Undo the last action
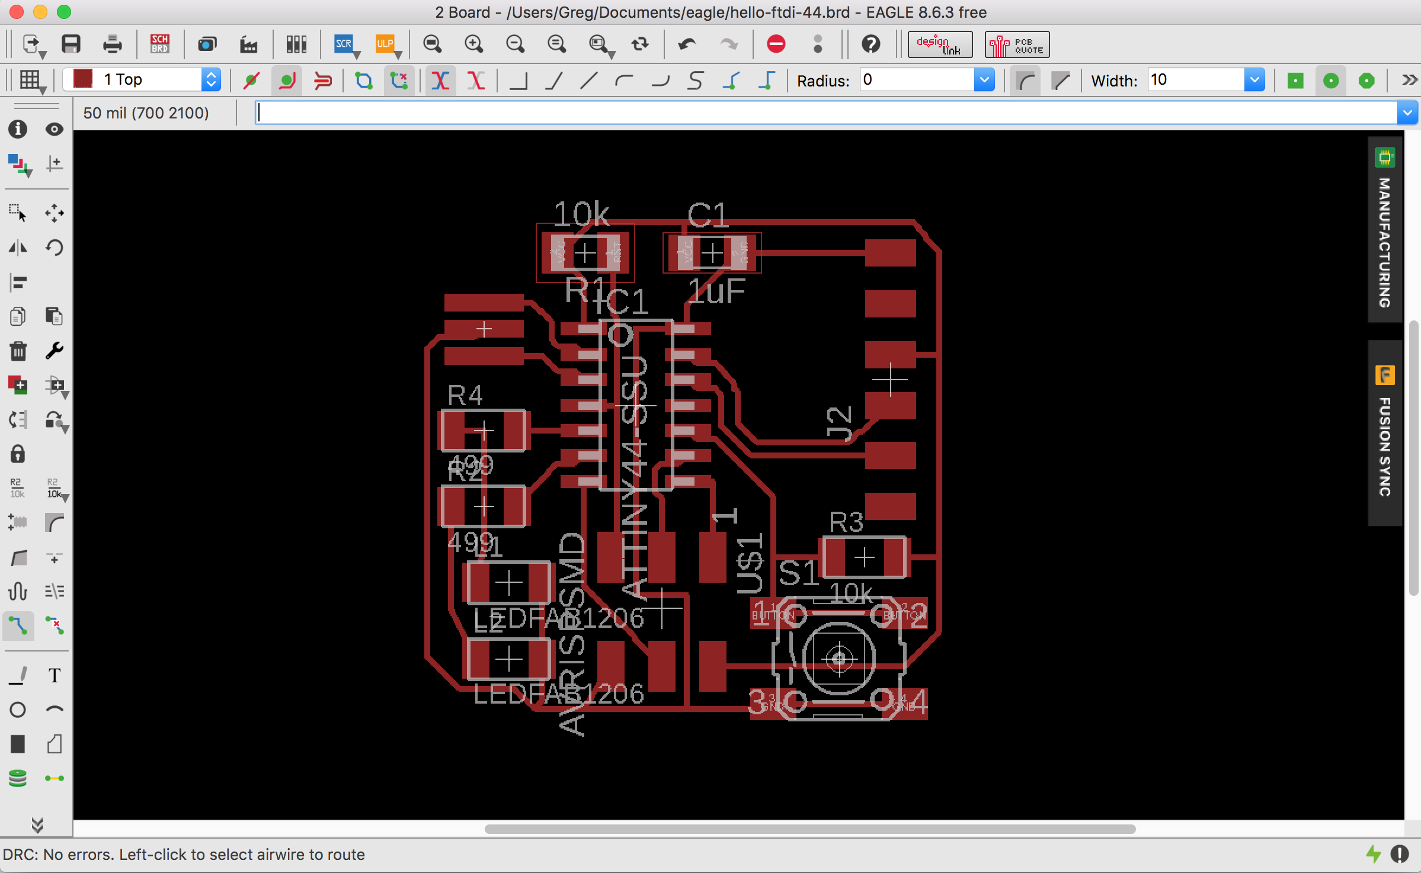The image size is (1421, 873). coord(687,44)
